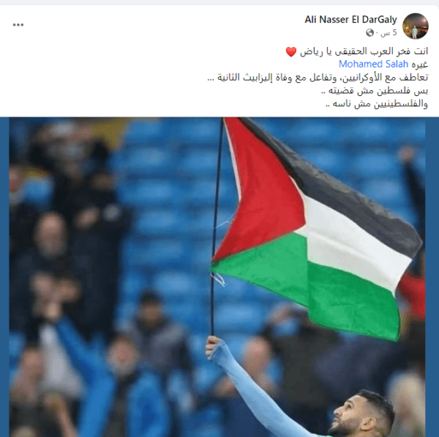Open the tagged Mohamed Salah profile link
Viewport: 439px width, 437px height.
click(373, 65)
